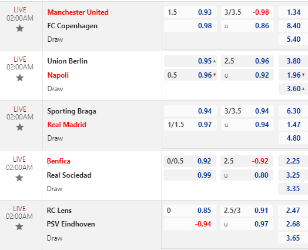Screen dimensions: 308x250
Task: Open the Benfica team link
Action: pyautogui.click(x=59, y=161)
